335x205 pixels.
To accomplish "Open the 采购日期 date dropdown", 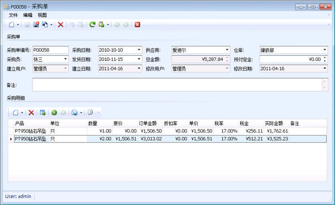I will 139,50.
